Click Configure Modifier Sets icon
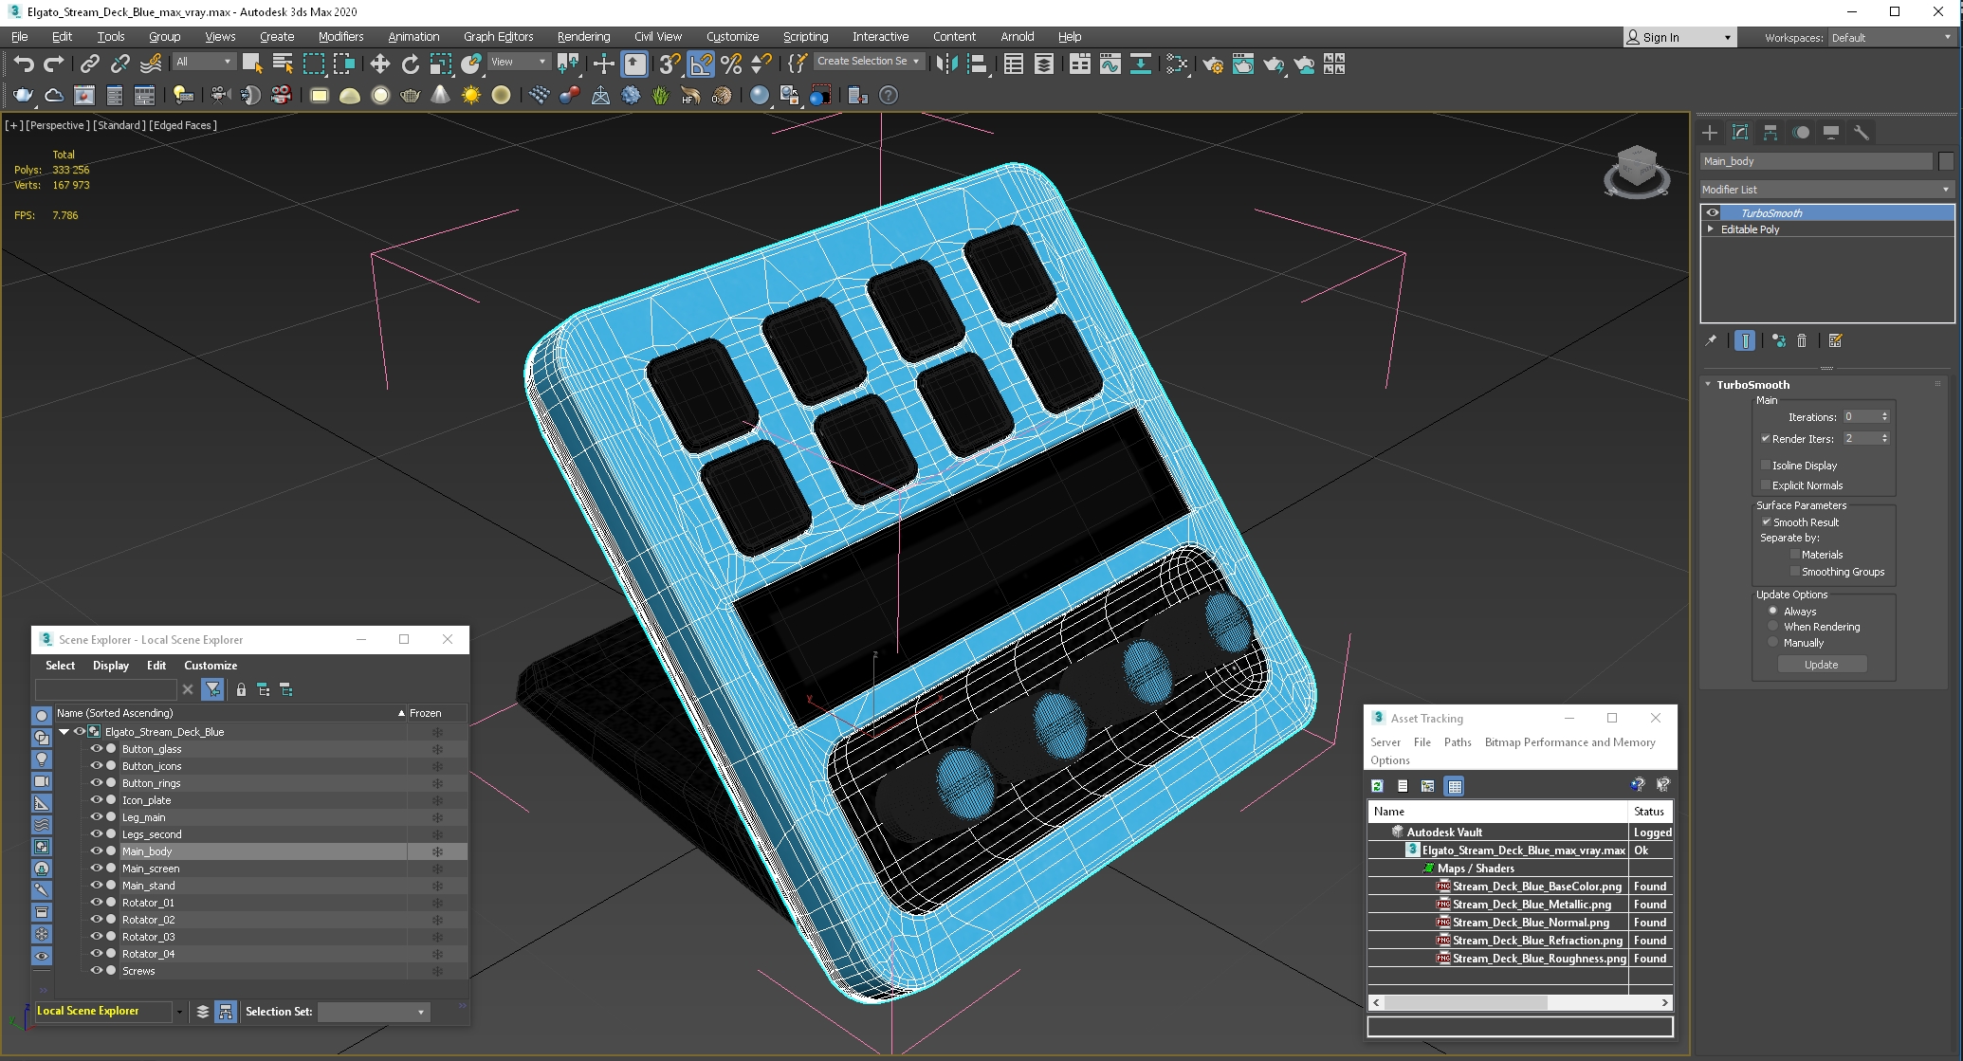1963x1061 pixels. pyautogui.click(x=1835, y=340)
